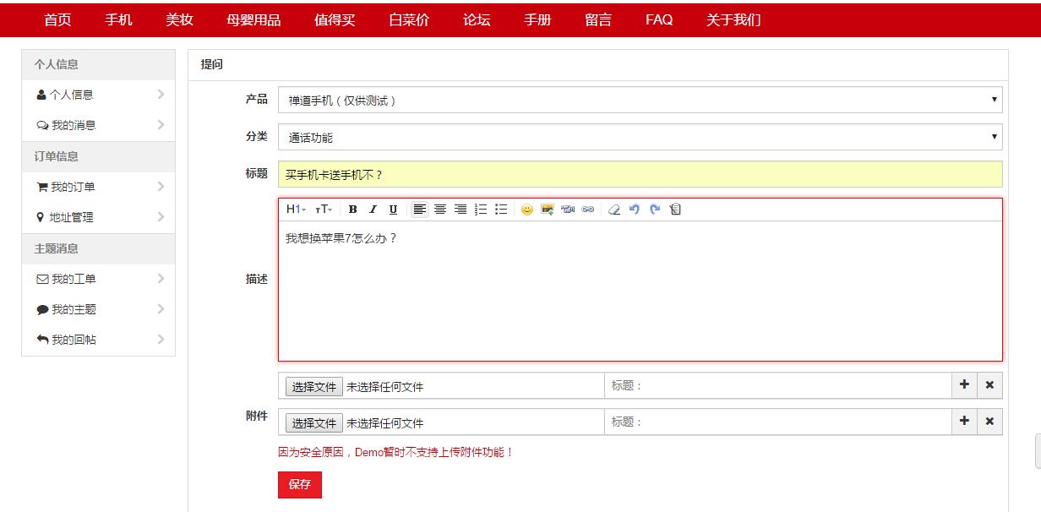Insert an emoticon smiley face
Screen dimensions: 1041x512
click(527, 210)
